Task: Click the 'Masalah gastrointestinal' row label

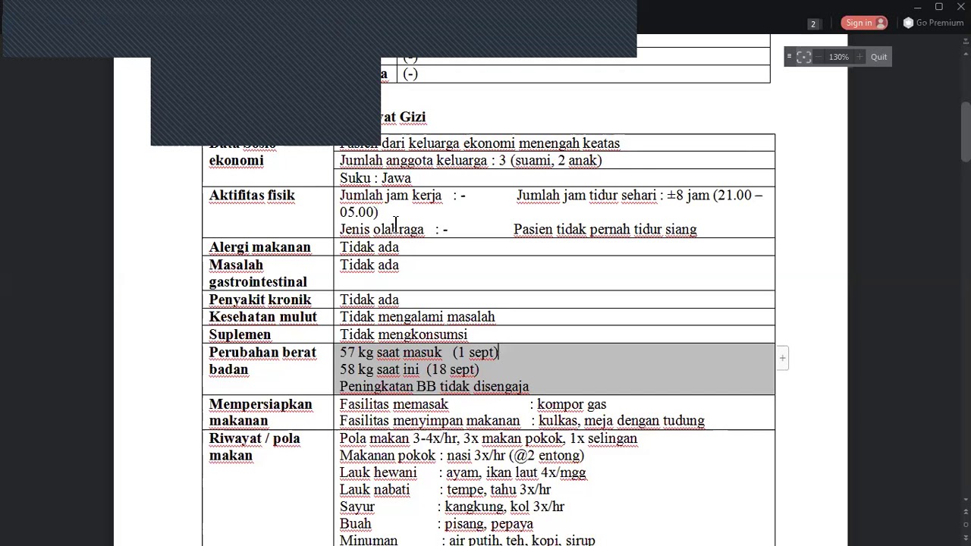Action: tap(258, 274)
